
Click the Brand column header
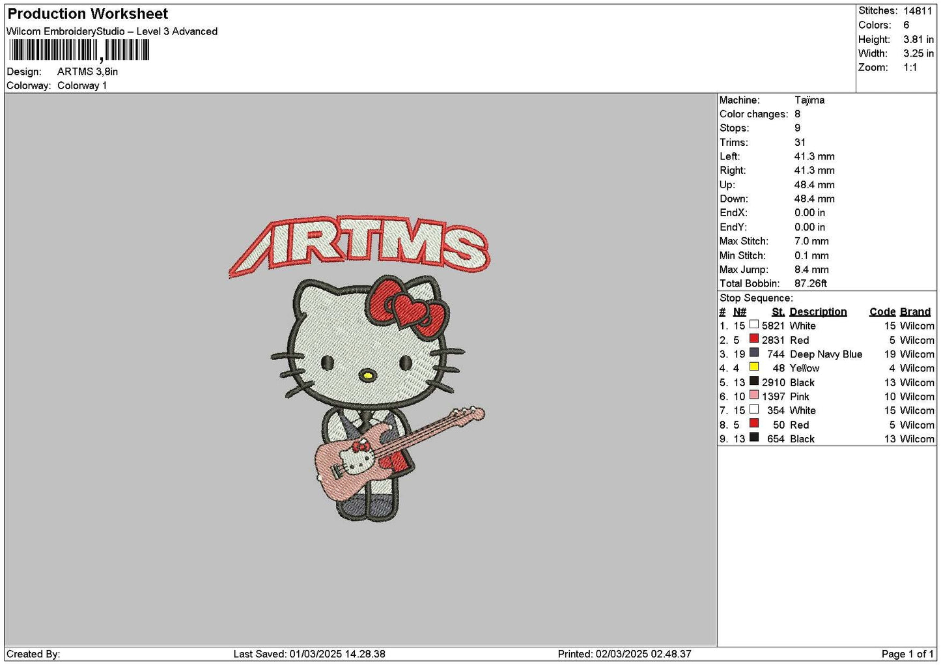(915, 312)
